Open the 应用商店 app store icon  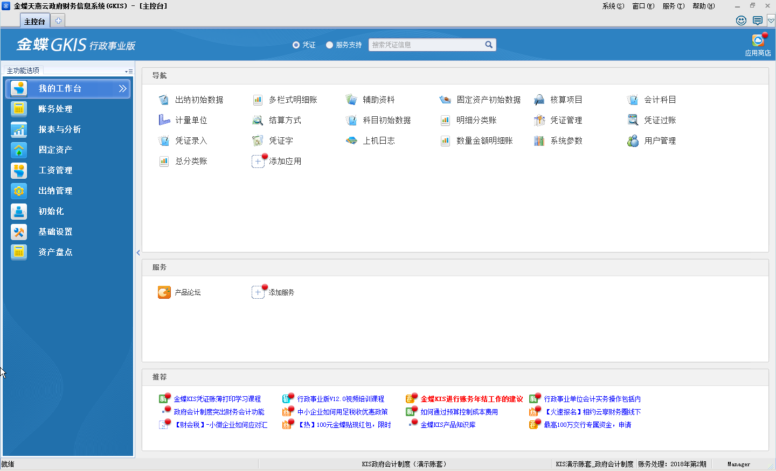click(758, 41)
